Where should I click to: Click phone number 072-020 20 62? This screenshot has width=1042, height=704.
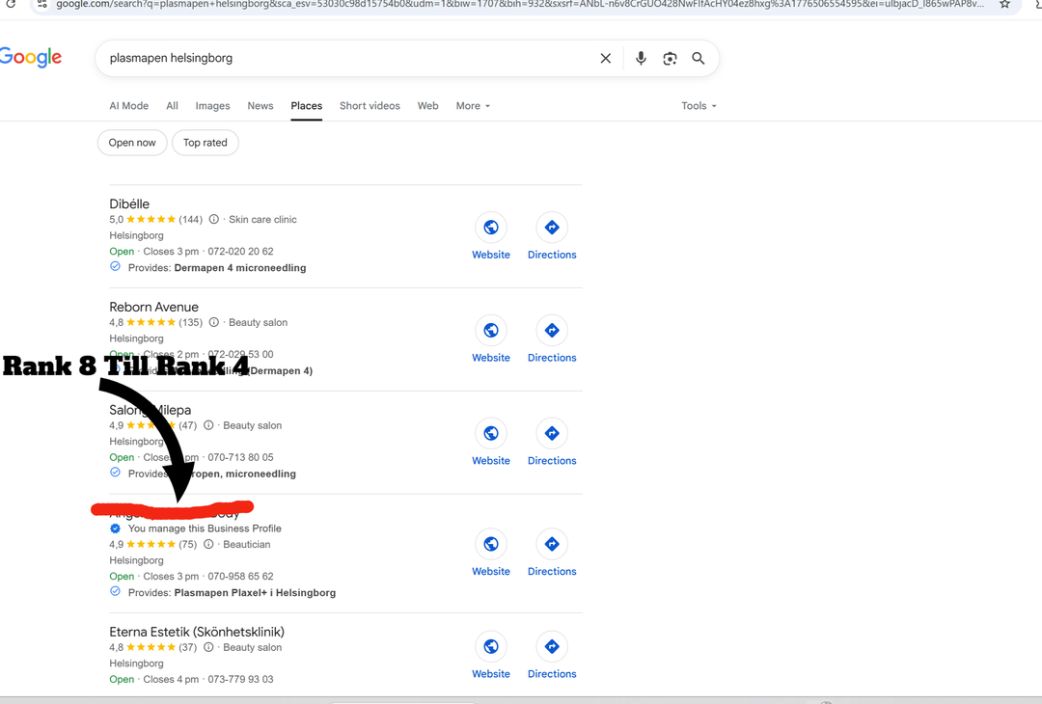tap(240, 251)
